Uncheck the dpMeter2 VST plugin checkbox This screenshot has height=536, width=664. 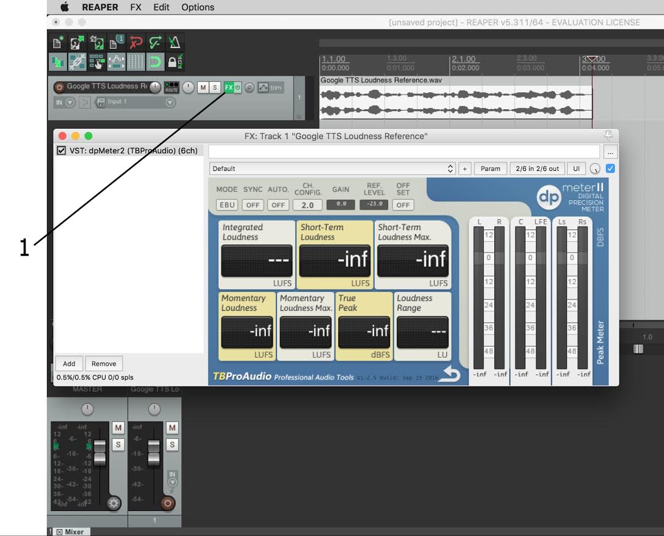pos(61,151)
